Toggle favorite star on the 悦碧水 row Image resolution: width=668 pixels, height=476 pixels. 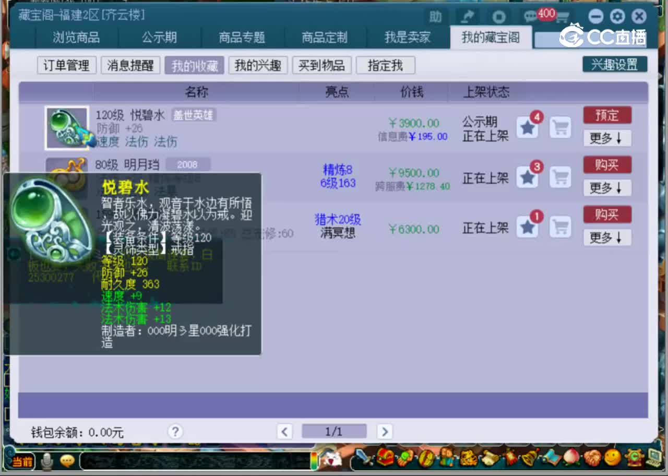[528, 127]
